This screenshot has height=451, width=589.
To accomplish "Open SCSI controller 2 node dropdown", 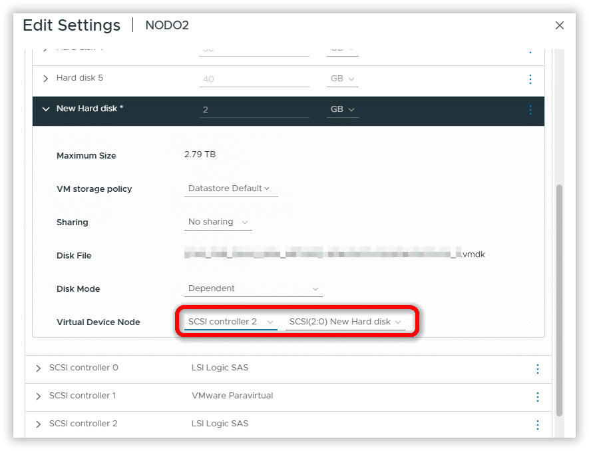I will click(230, 322).
